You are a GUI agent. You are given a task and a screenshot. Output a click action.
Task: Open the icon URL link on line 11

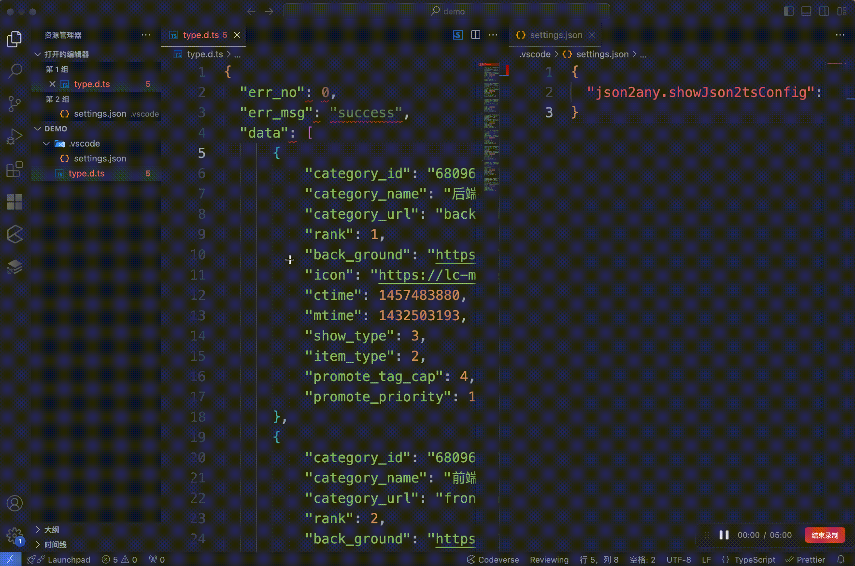tap(427, 275)
